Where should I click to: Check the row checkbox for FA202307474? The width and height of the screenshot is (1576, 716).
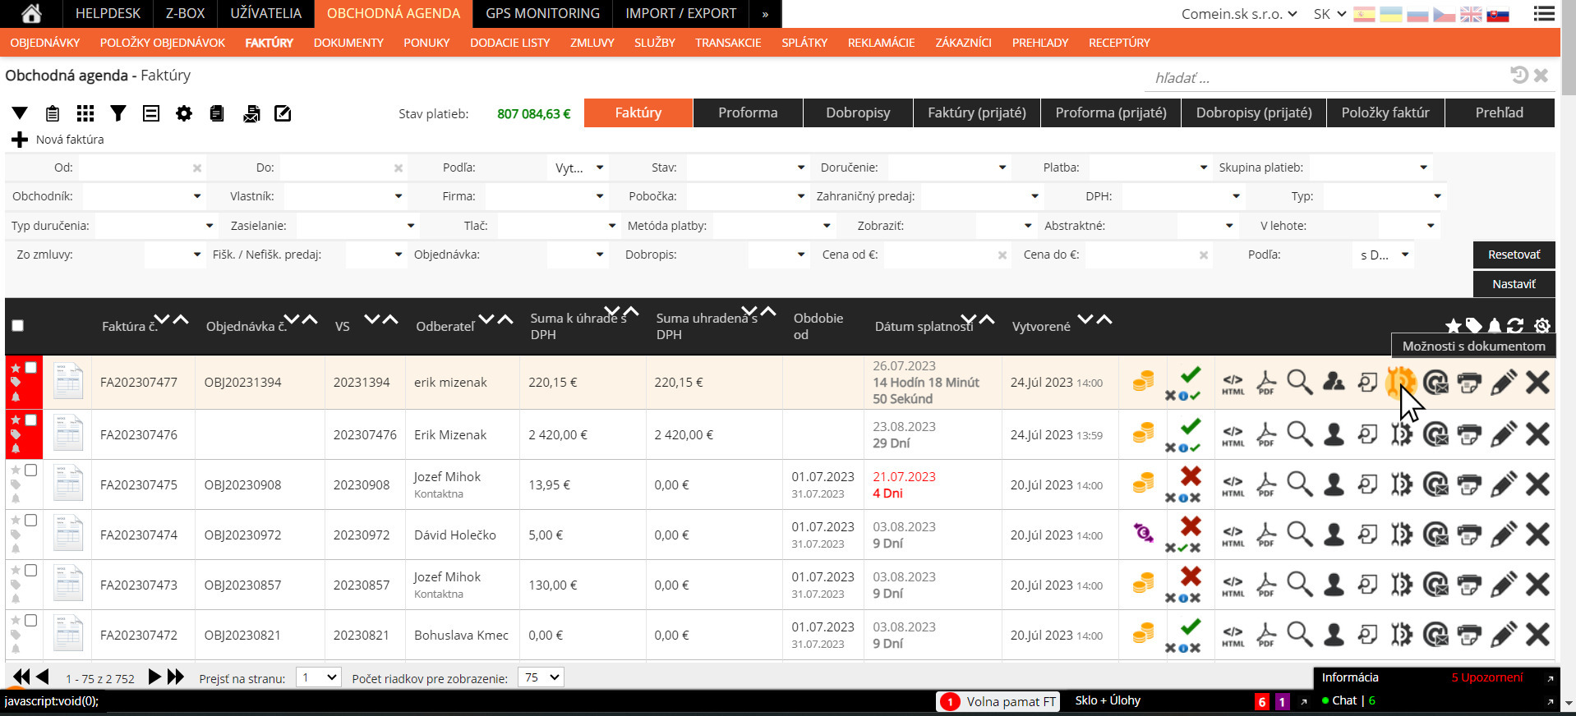tap(30, 520)
